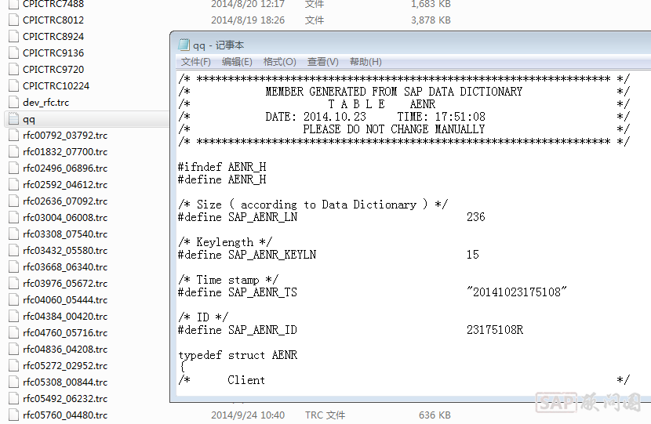Click the file icon of dev_rfc.trc
651x424 pixels.
[13, 102]
